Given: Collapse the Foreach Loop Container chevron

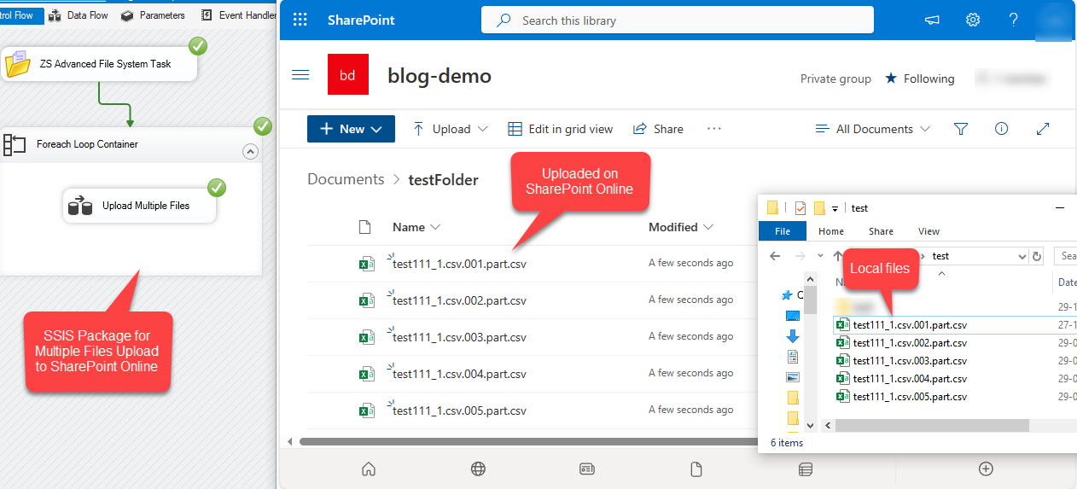Looking at the screenshot, I should click(250, 152).
